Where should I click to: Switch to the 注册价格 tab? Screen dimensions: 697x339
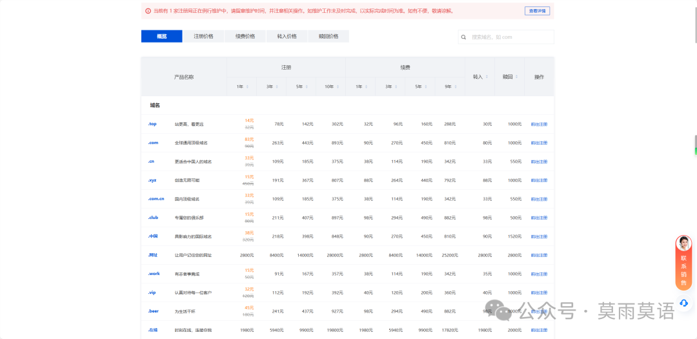pos(203,36)
